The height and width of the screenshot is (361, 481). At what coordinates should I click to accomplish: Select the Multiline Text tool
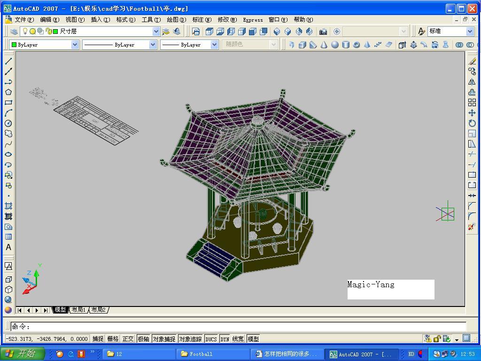(8, 247)
